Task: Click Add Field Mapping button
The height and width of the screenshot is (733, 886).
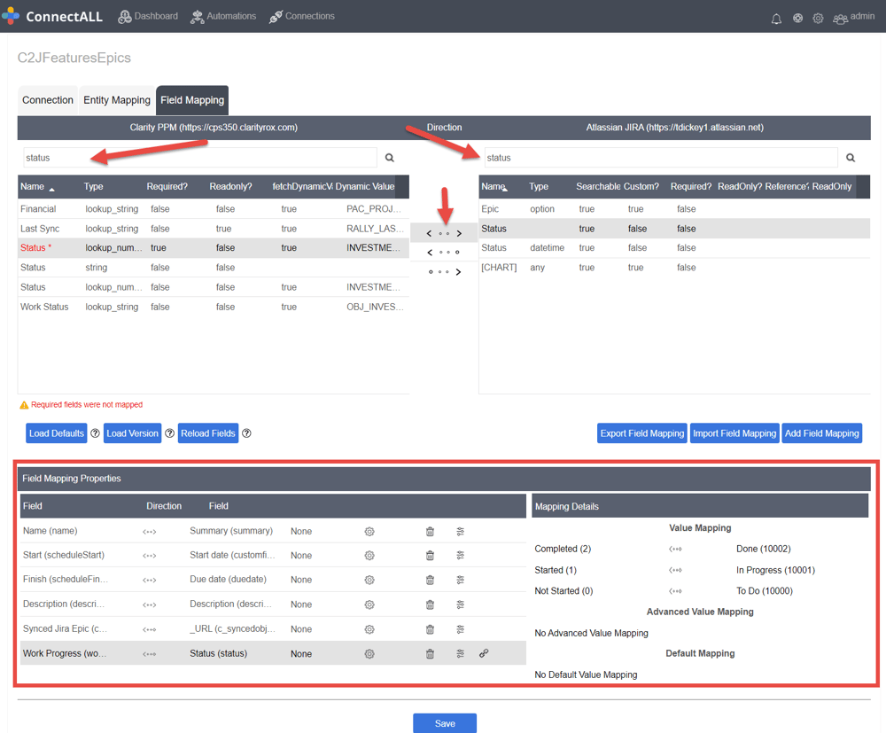Action: [821, 433]
